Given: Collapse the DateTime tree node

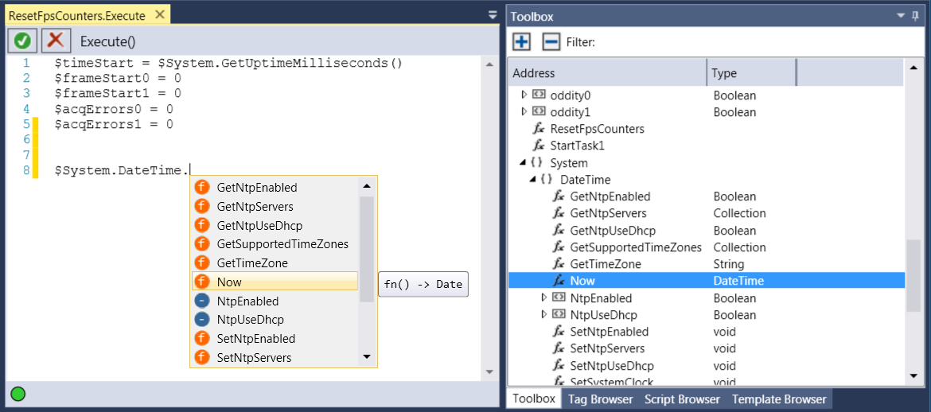Looking at the screenshot, I should pos(534,180).
